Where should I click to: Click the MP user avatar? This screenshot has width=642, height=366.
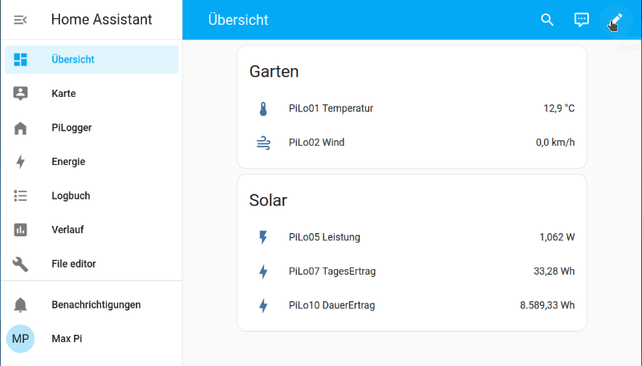click(21, 339)
